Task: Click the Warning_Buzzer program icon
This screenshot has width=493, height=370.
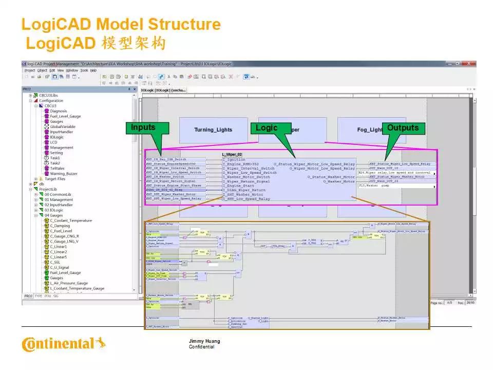Action: (x=46, y=174)
